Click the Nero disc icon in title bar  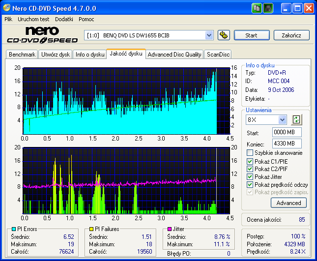click(7, 8)
